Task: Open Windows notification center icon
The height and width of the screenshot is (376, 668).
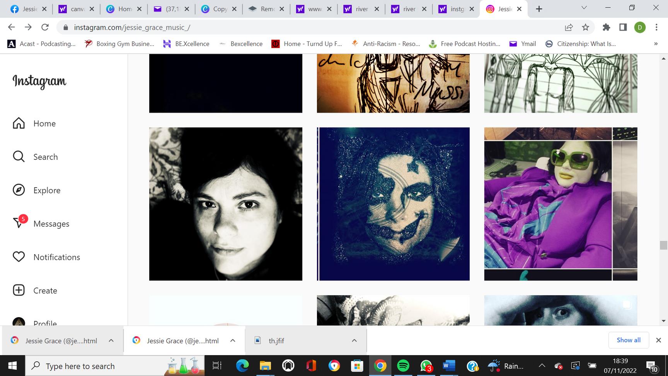Action: (652, 366)
